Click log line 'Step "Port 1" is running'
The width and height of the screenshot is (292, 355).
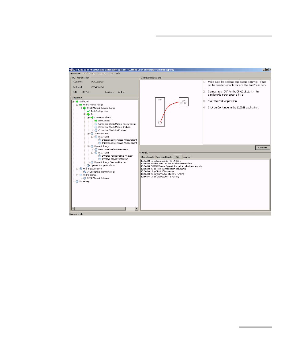[x=157, y=171]
